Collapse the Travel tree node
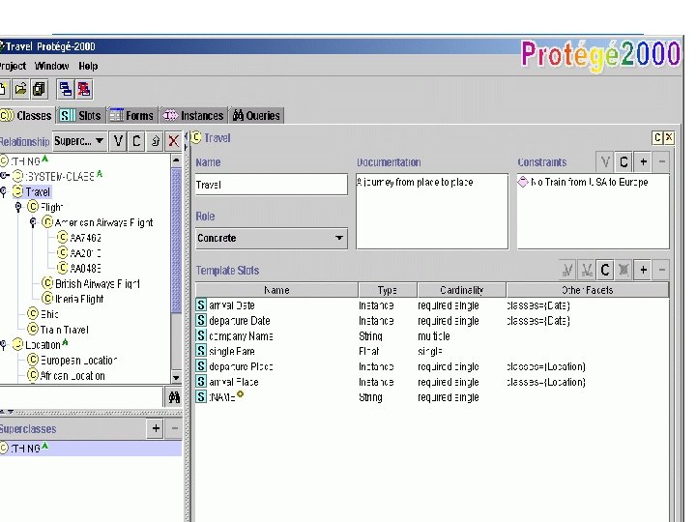 4,192
